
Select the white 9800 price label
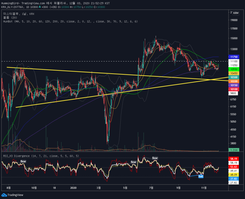tap(233, 94)
